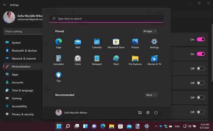Open the Mail pinned app
Image resolution: width=213 pixels, height=131 pixels.
coord(78,43)
